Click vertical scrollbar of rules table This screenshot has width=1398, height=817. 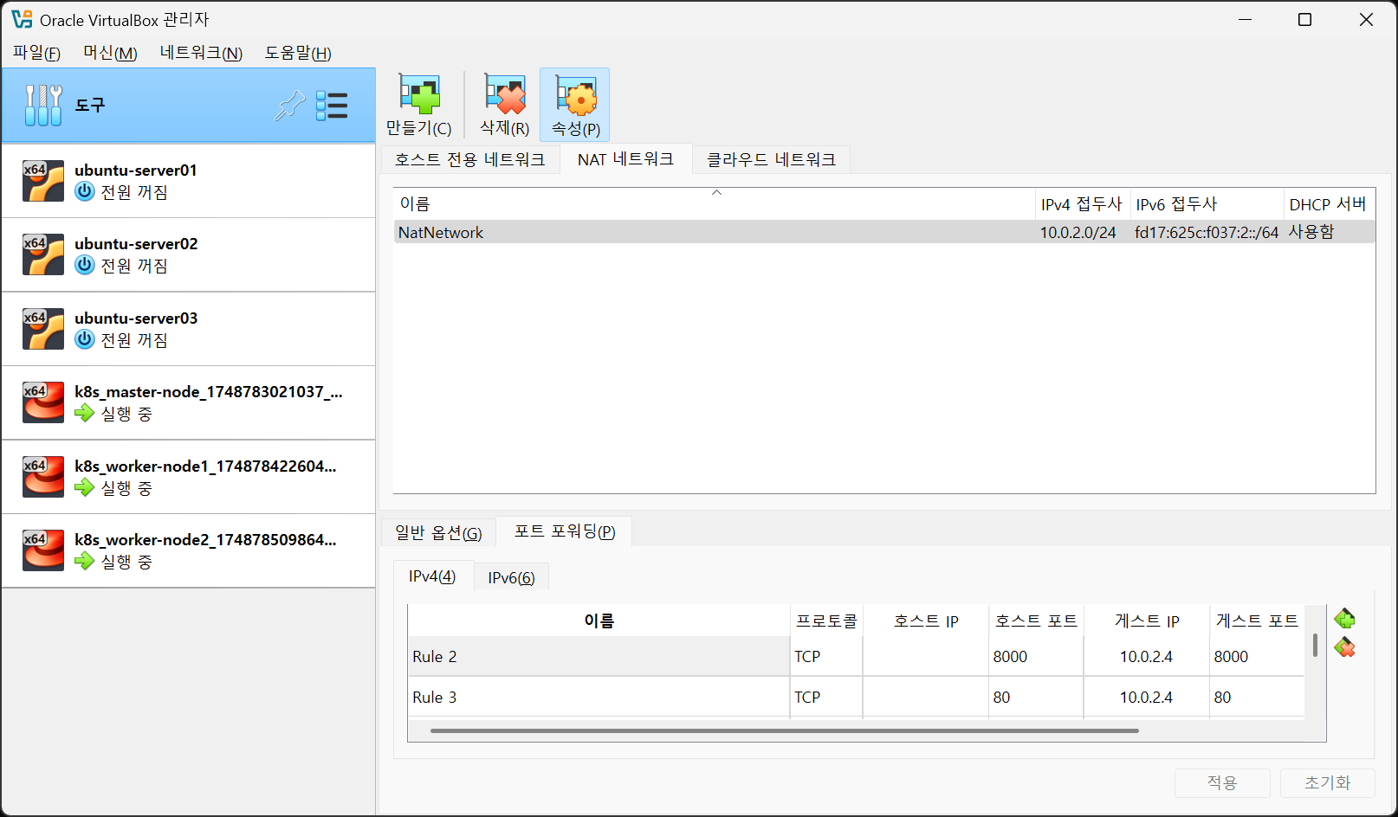[1315, 645]
